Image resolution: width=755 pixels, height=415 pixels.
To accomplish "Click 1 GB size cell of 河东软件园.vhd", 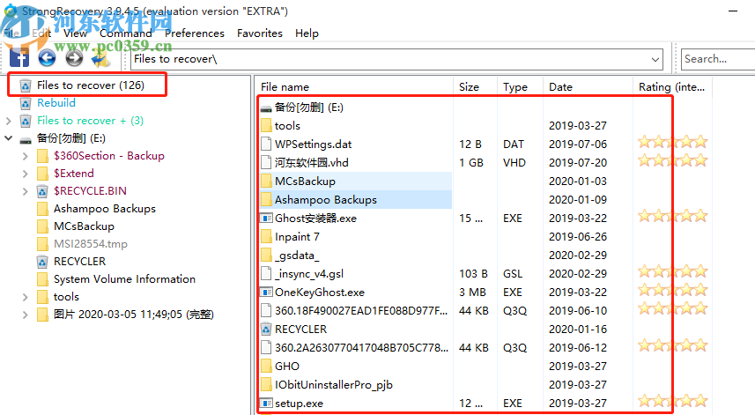I will [471, 163].
